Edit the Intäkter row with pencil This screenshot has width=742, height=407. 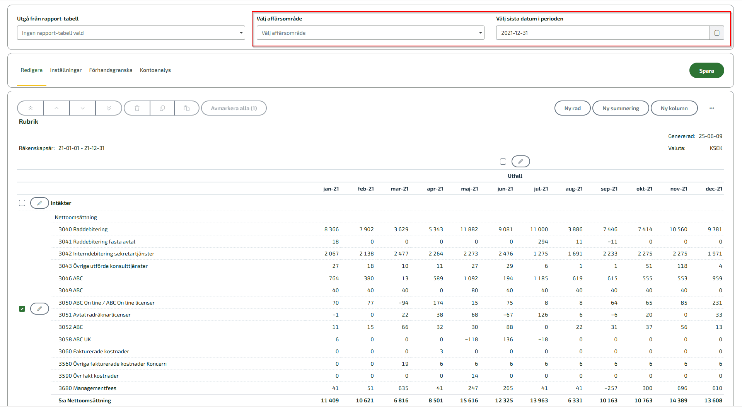pos(39,203)
